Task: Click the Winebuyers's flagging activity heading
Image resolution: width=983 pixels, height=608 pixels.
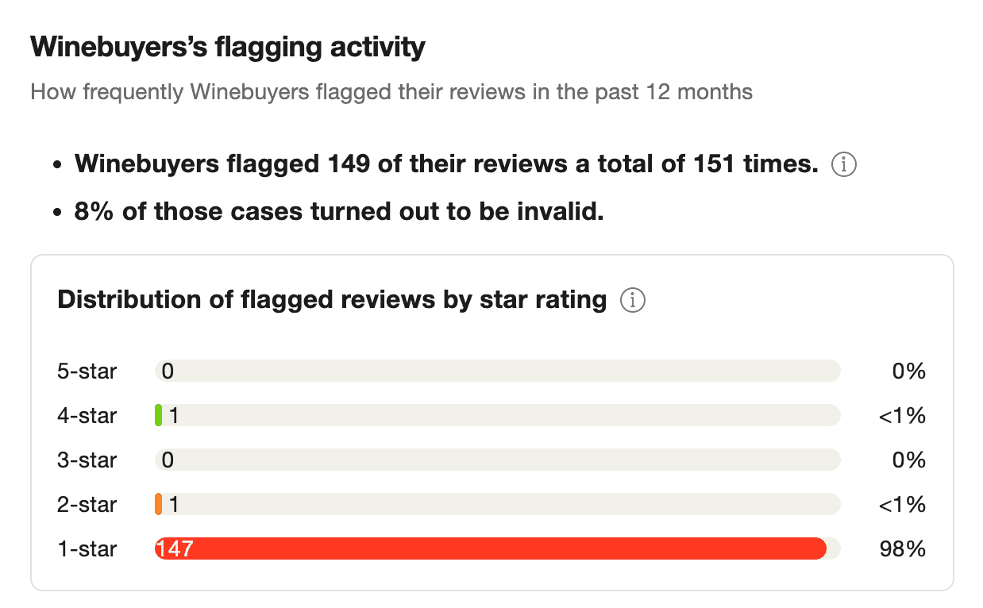Action: click(227, 47)
